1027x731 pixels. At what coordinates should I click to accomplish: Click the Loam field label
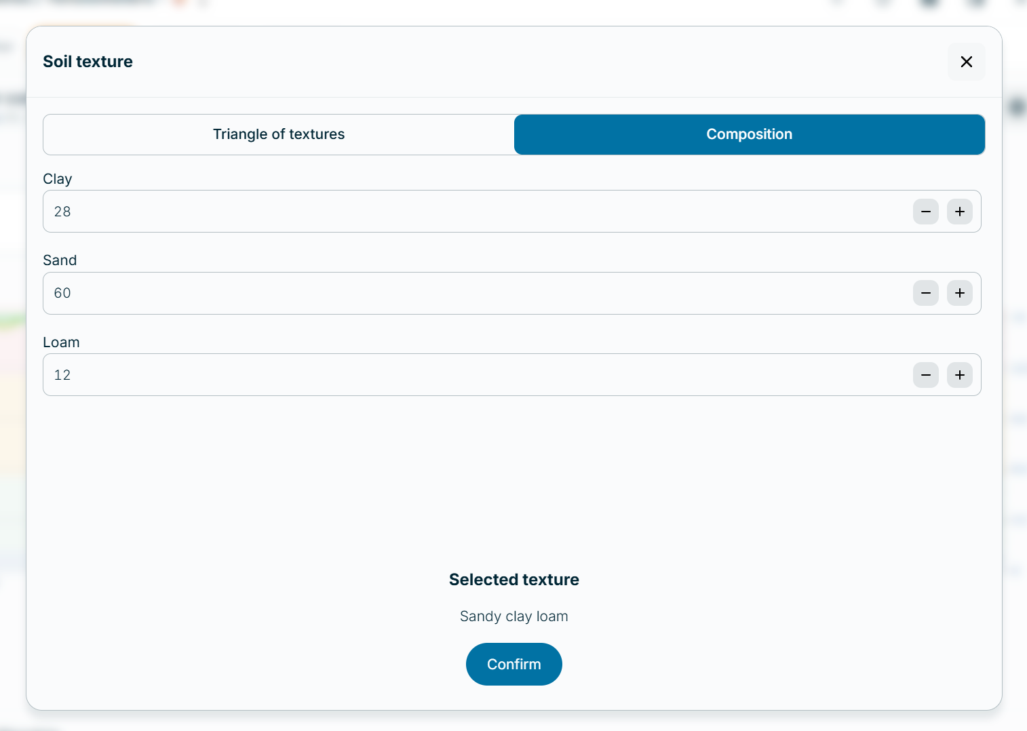point(61,342)
